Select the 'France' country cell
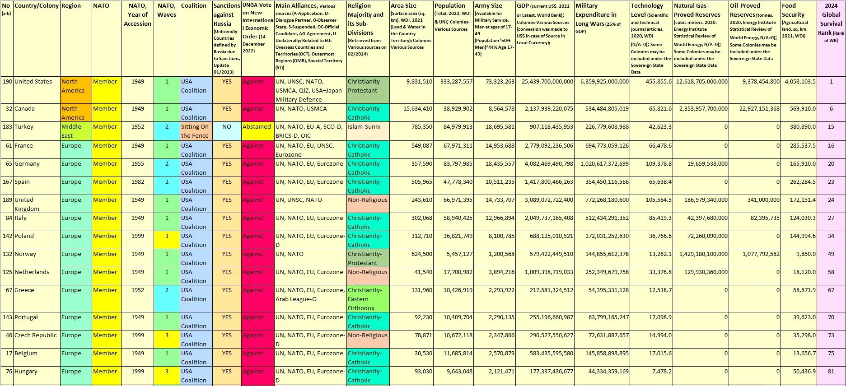846x386 pixels. (x=37, y=150)
